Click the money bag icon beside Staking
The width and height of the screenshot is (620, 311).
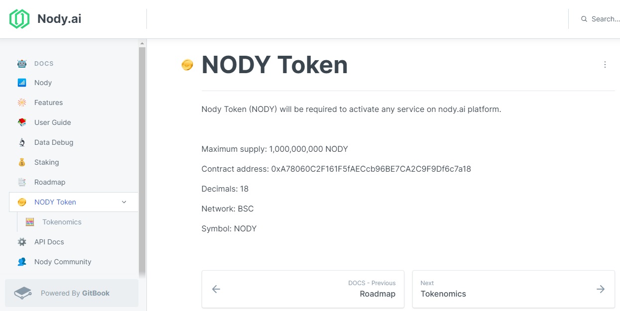click(x=22, y=162)
